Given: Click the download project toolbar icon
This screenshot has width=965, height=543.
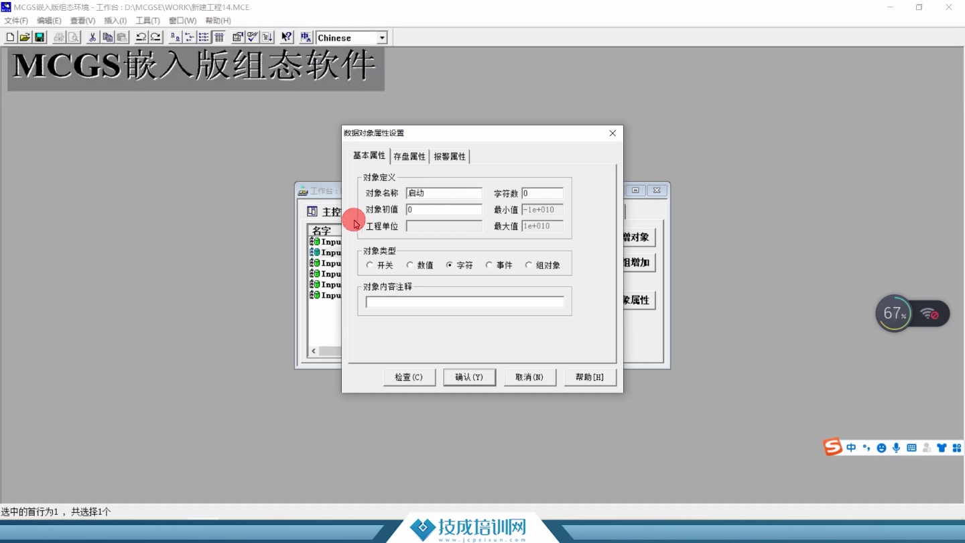Looking at the screenshot, I should click(x=267, y=38).
